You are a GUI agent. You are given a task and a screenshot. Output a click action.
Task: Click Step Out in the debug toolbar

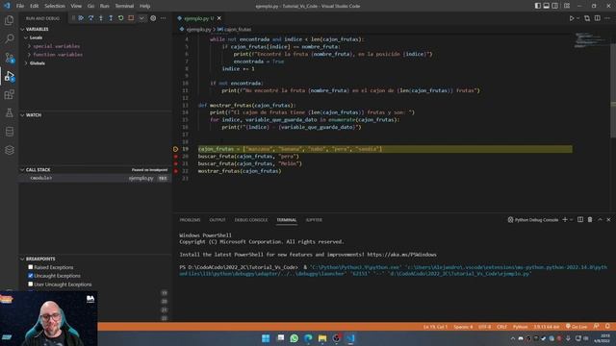[111, 18]
